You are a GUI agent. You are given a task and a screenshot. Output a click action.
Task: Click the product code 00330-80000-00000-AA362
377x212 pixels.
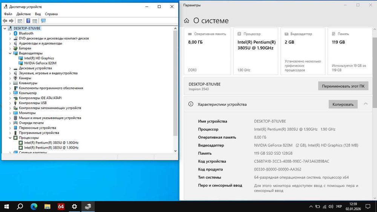pos(277,169)
